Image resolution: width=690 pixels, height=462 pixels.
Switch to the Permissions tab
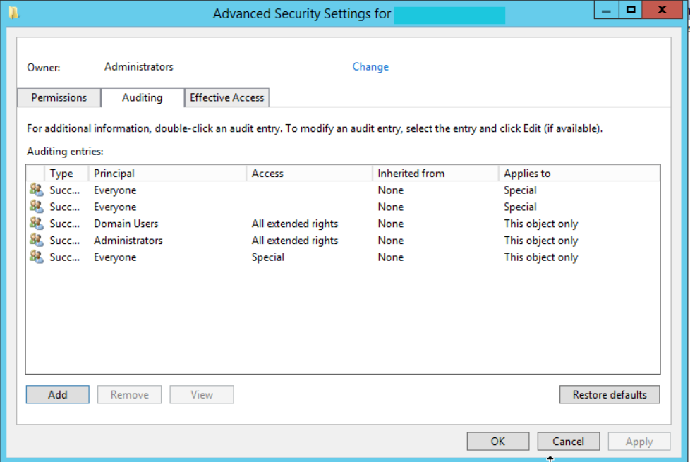[x=59, y=97]
